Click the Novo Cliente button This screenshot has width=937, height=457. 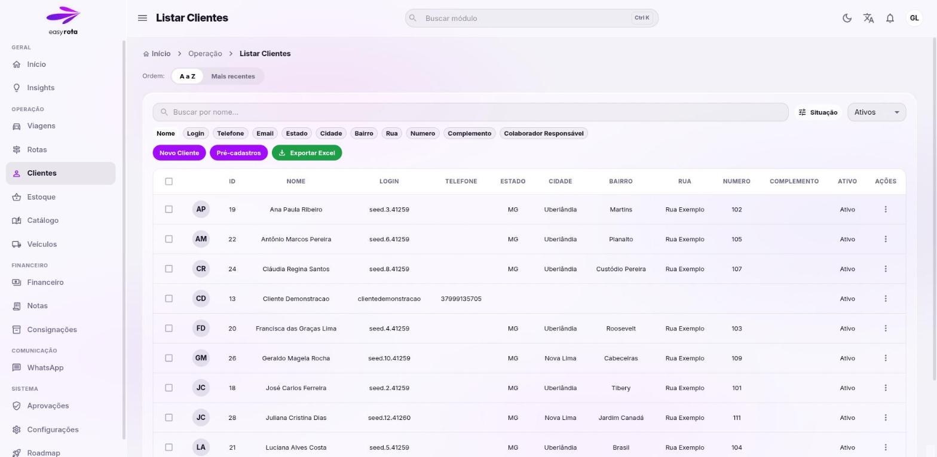(x=179, y=153)
